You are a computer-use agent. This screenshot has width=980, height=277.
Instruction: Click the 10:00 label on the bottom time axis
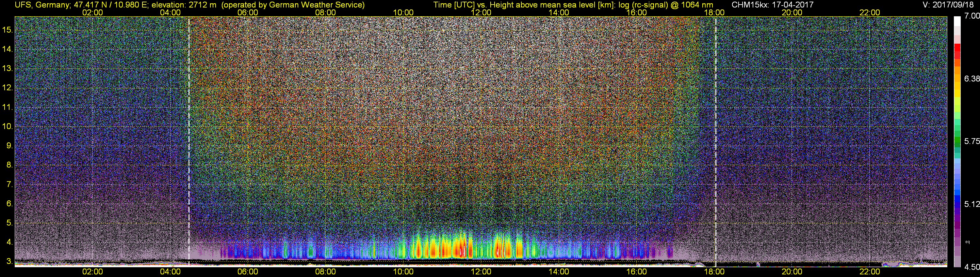[403, 272]
